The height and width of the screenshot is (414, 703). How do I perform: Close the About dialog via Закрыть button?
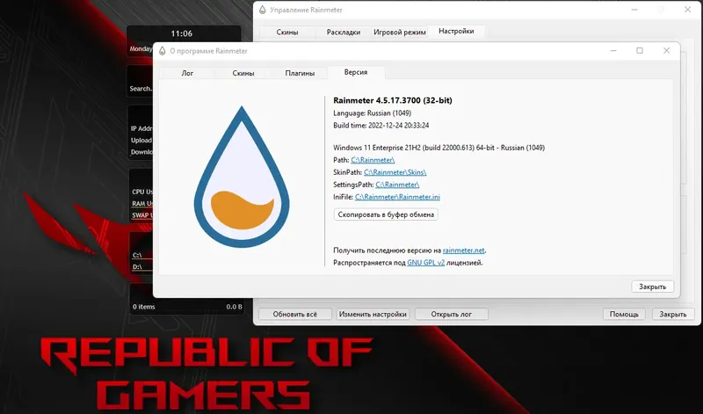click(x=652, y=287)
